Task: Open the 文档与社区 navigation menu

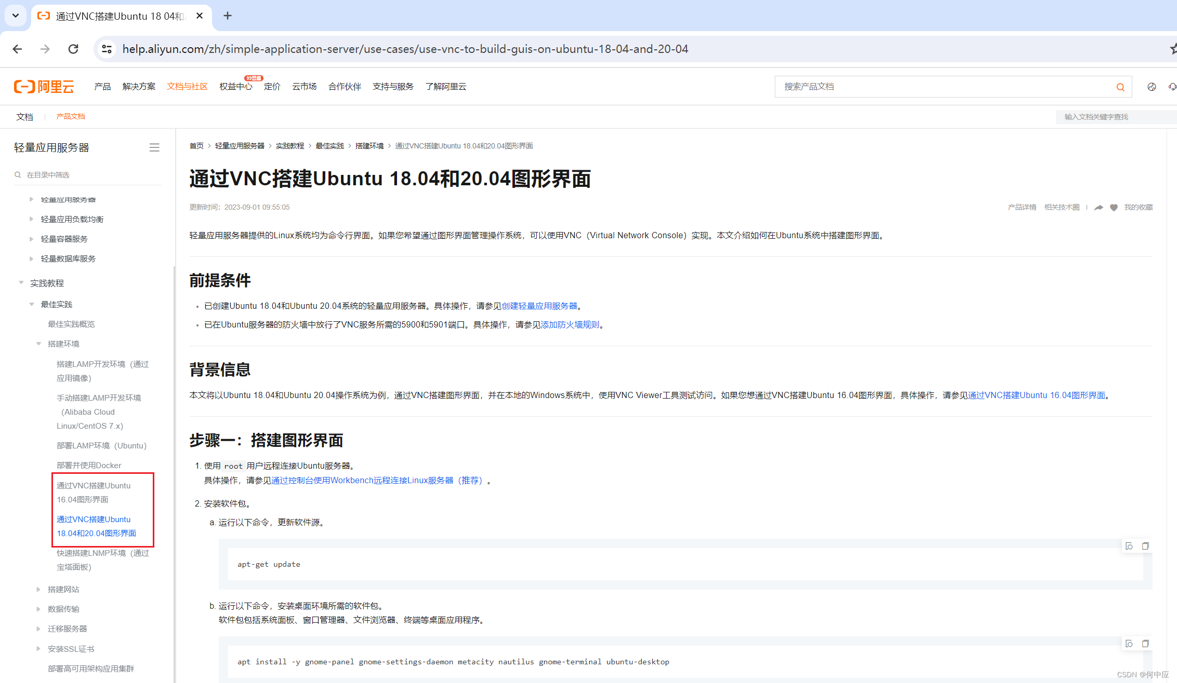Action: tap(187, 86)
